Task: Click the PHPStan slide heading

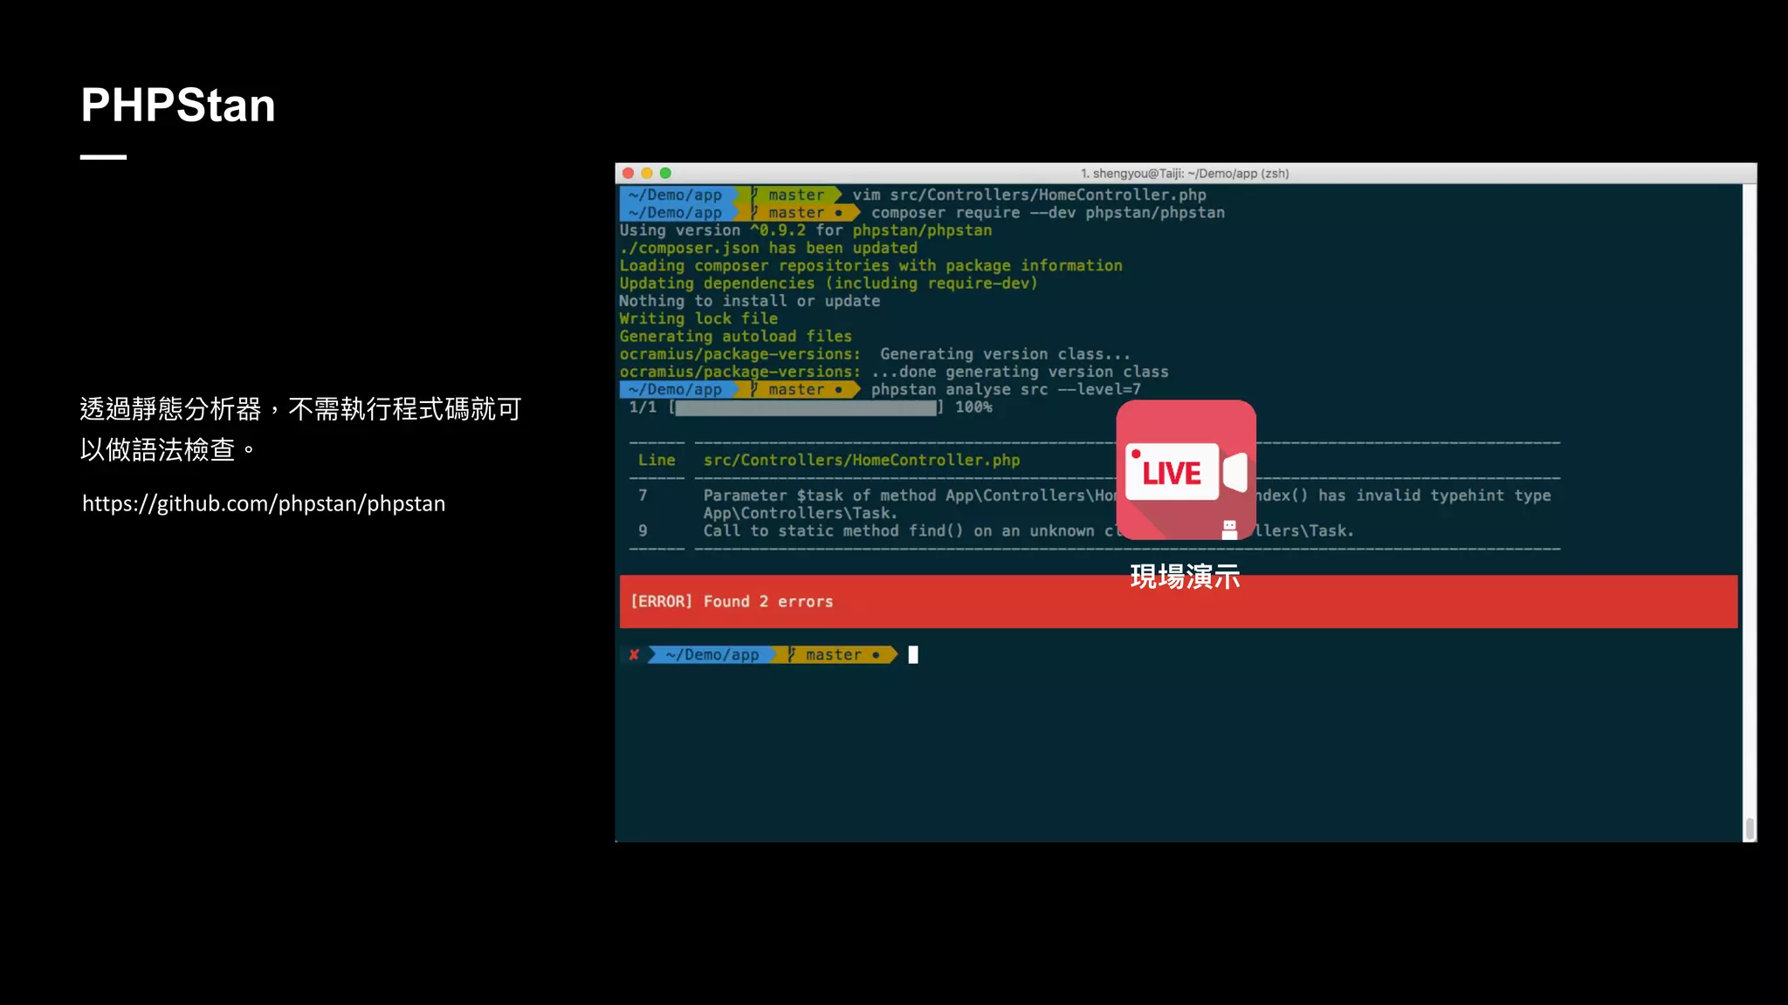Action: (178, 106)
